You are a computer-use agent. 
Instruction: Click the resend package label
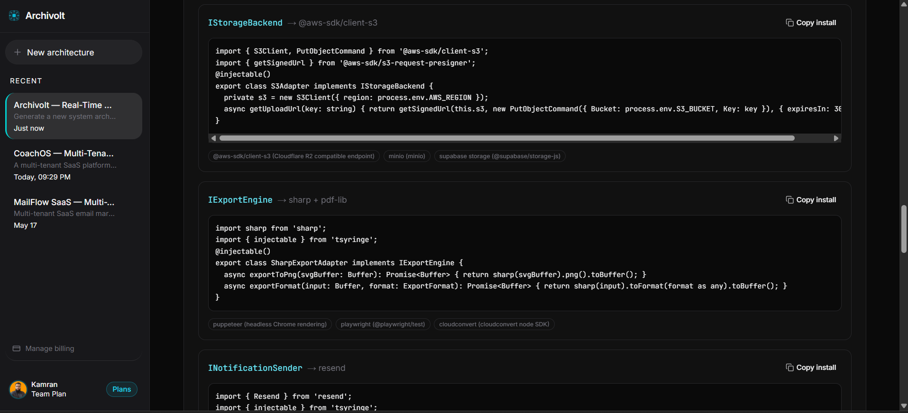point(332,368)
